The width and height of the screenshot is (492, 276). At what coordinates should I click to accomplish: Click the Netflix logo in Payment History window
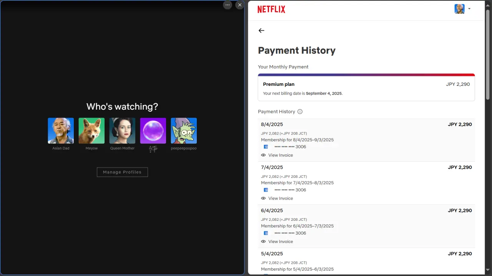tap(271, 9)
